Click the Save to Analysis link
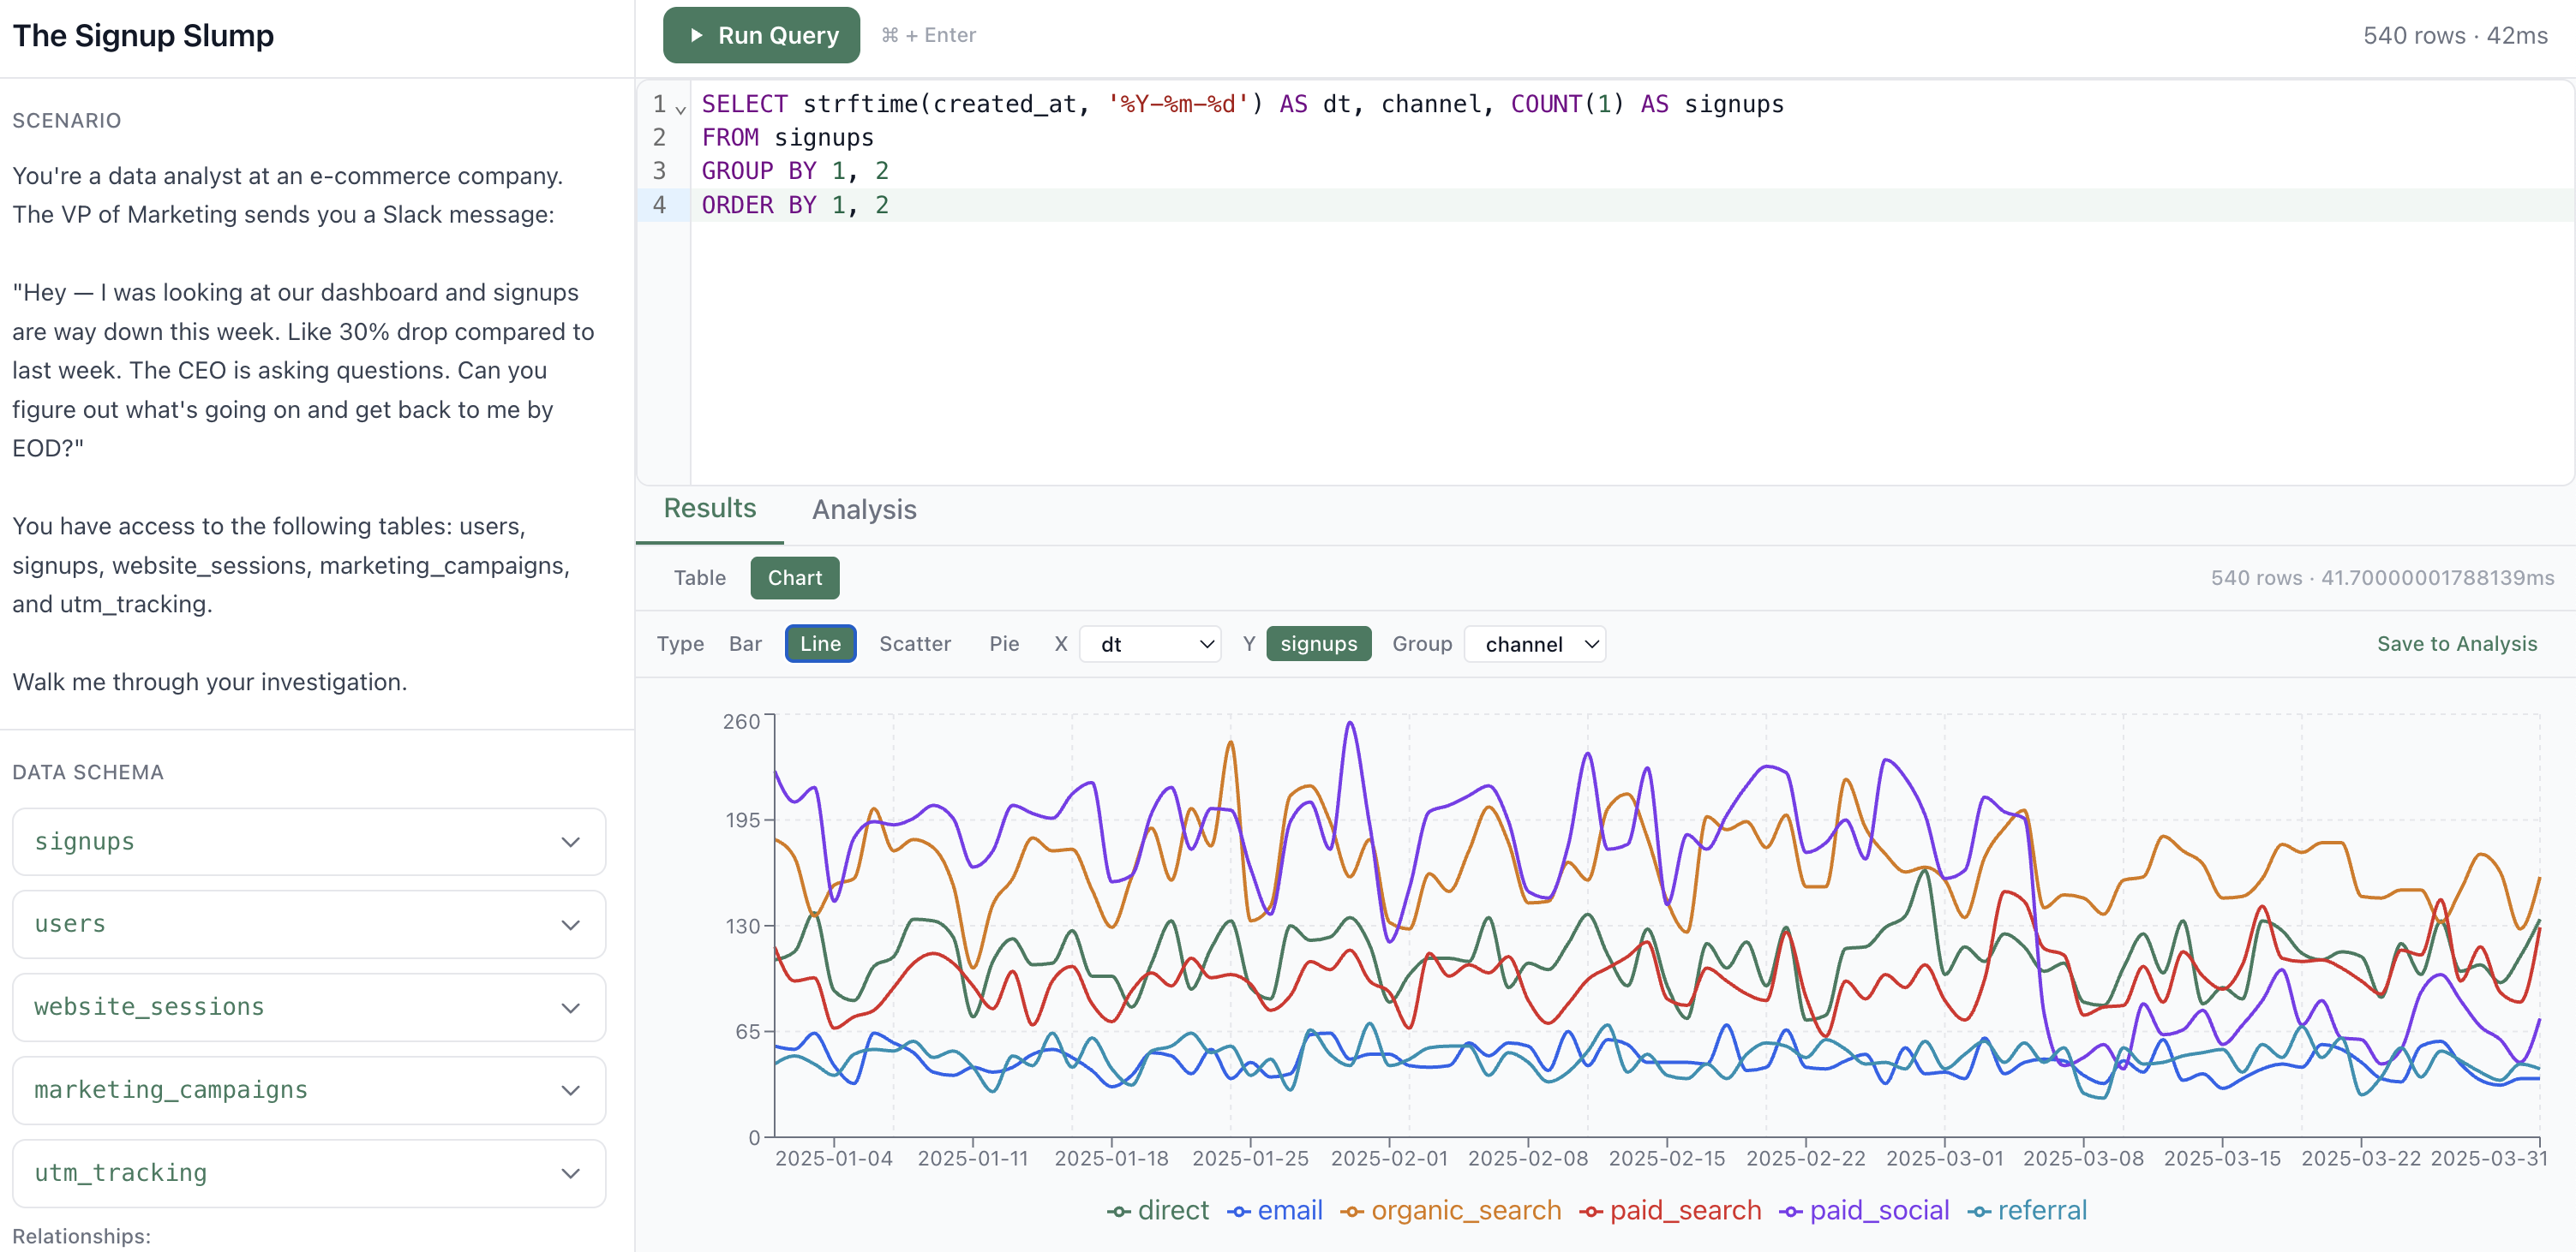Image resolution: width=2576 pixels, height=1252 pixels. [2457, 643]
